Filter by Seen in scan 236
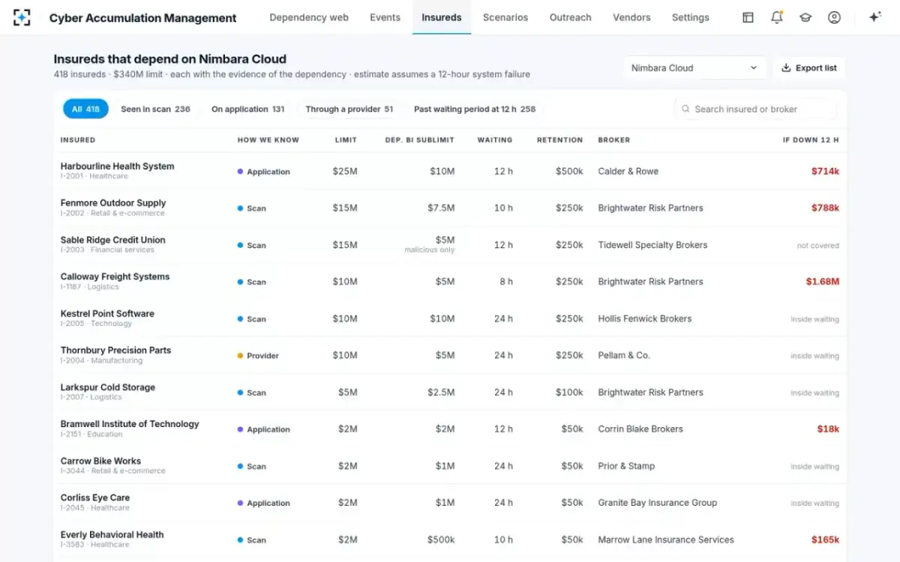Image resolution: width=900 pixels, height=562 pixels. (x=155, y=109)
